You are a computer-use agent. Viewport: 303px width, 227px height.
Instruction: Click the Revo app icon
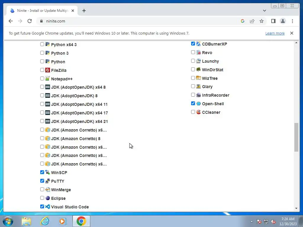199,53
